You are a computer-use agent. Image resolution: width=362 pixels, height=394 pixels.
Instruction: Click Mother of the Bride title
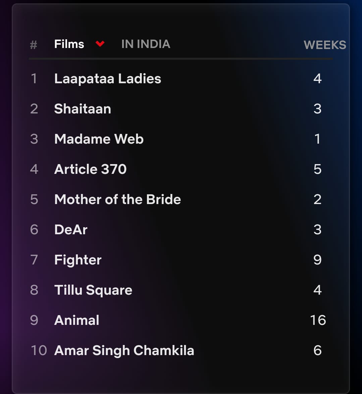117,199
